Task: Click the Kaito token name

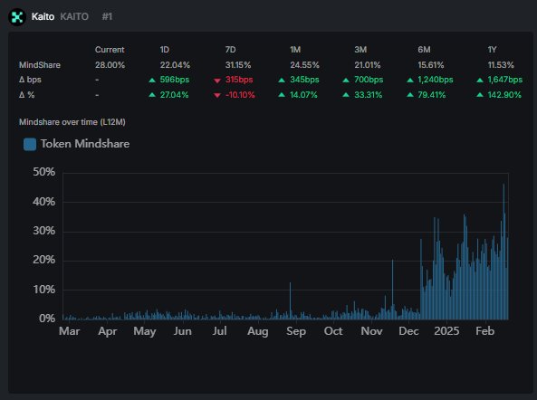Action: pyautogui.click(x=43, y=16)
